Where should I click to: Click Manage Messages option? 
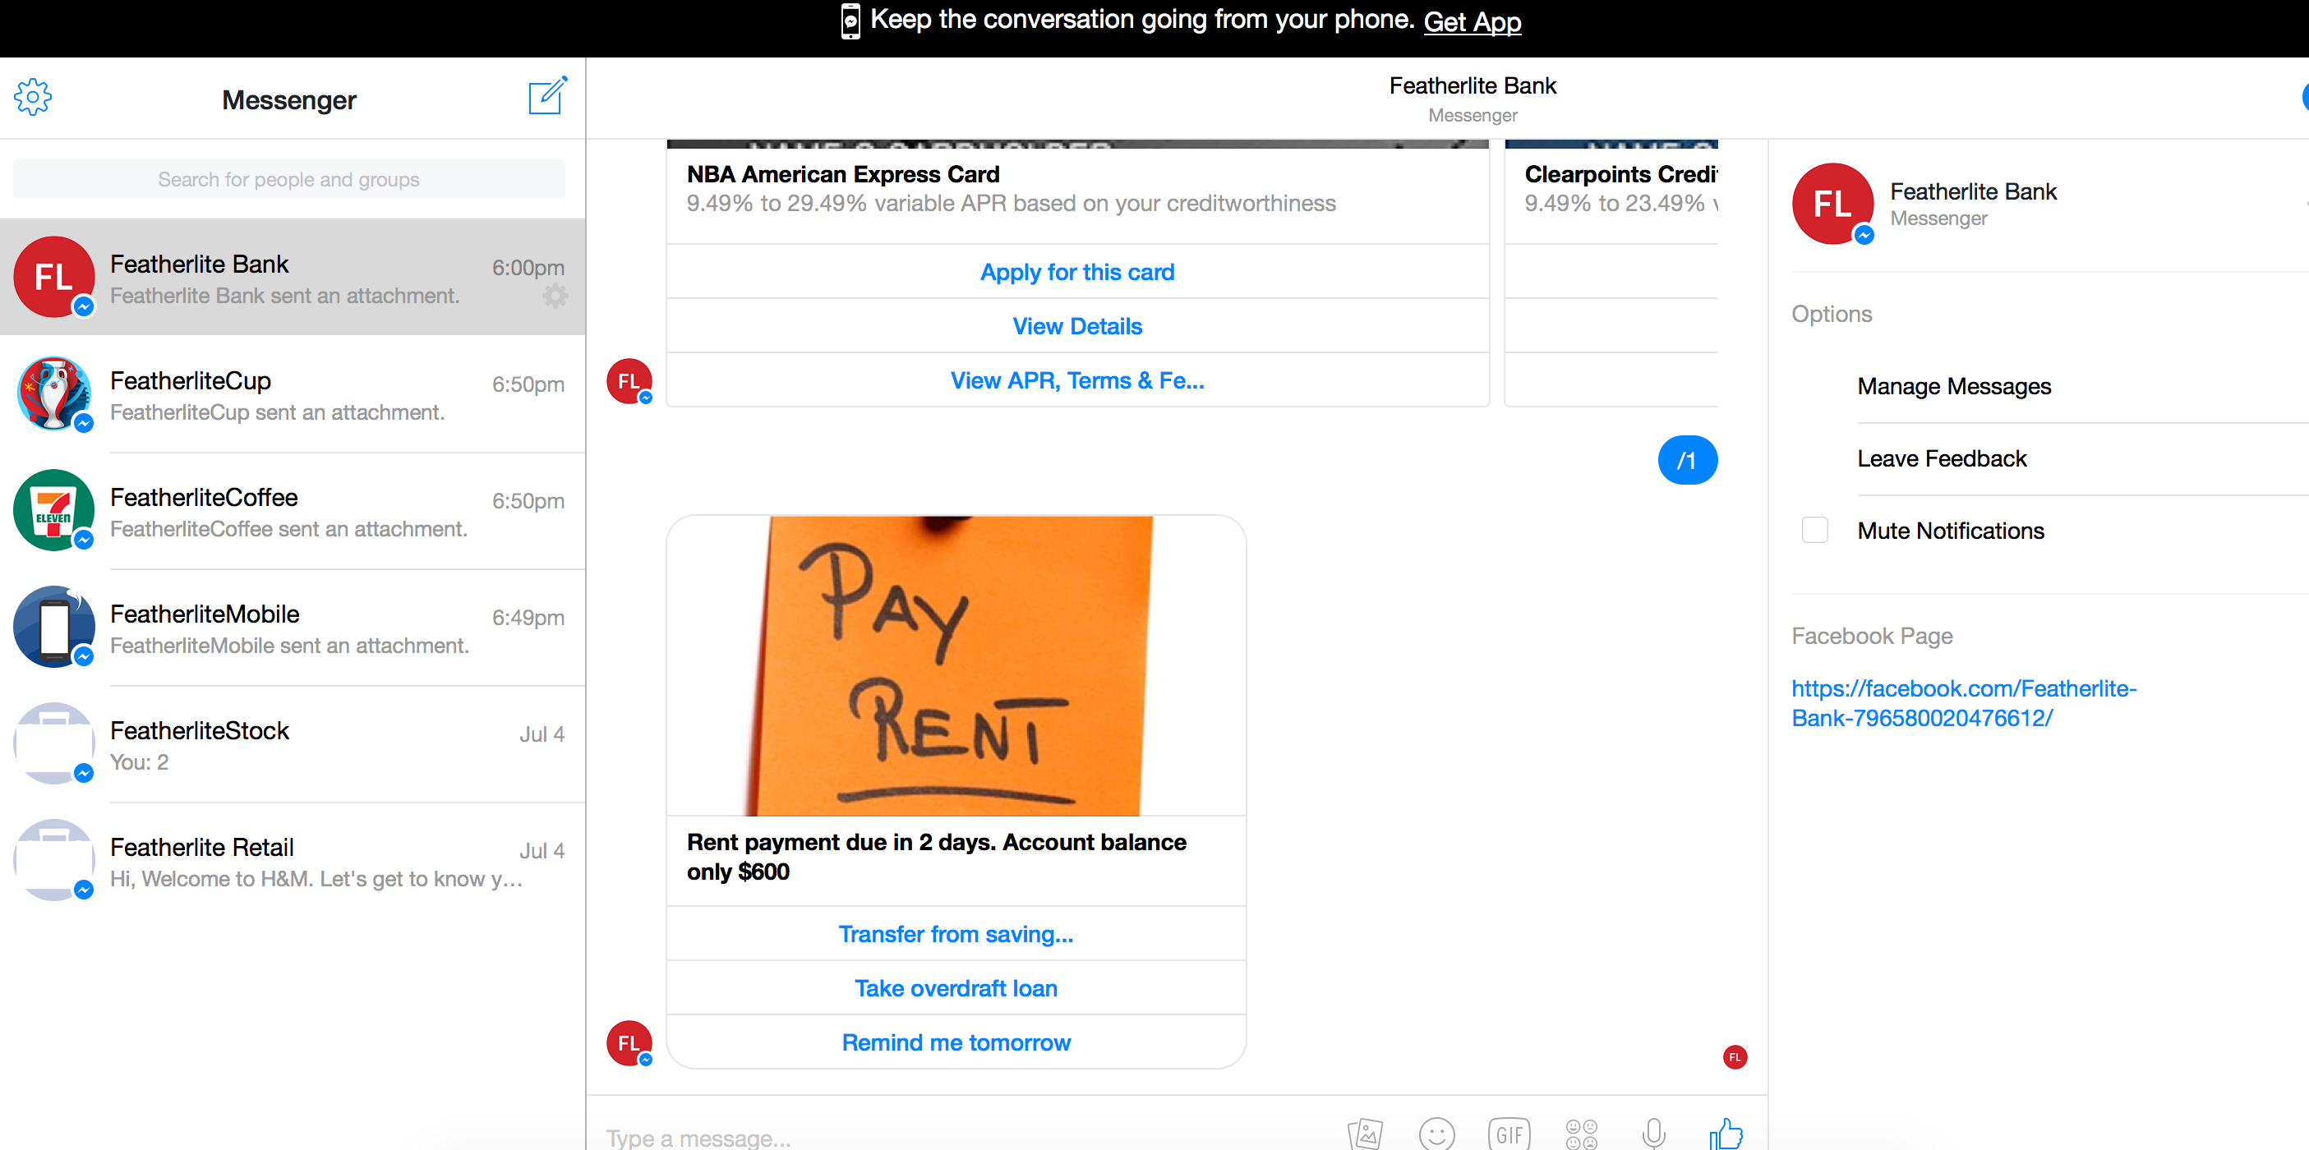pyautogui.click(x=1954, y=386)
